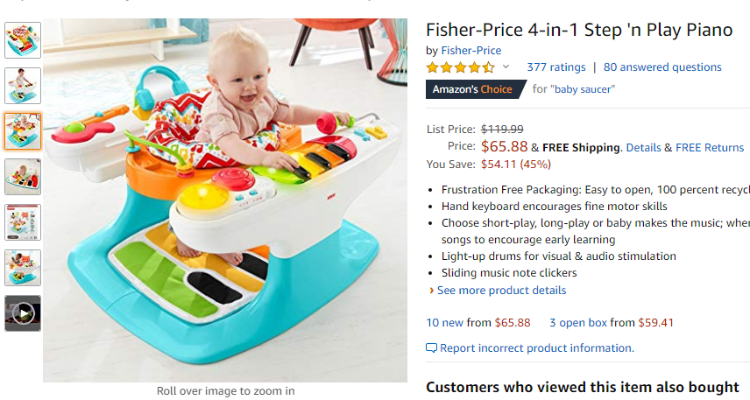
Task: Click the Amazon's Choice badge
Action: click(475, 89)
